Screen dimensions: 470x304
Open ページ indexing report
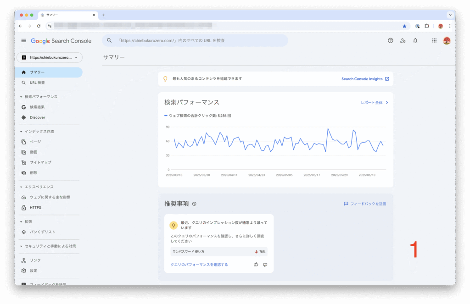(x=49, y=142)
